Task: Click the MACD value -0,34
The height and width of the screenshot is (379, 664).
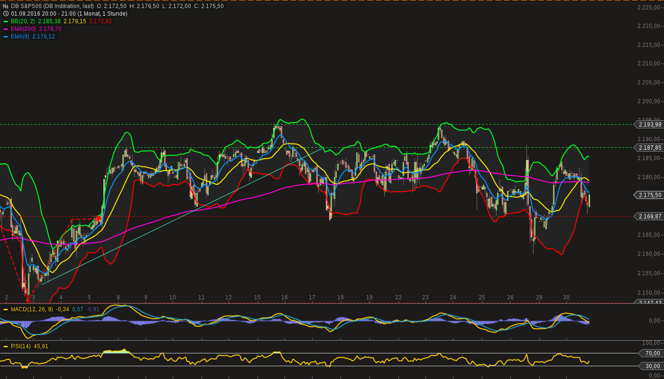Action: 63,309
